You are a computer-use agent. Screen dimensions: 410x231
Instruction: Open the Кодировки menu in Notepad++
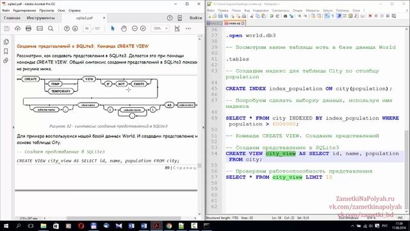coord(261,10)
